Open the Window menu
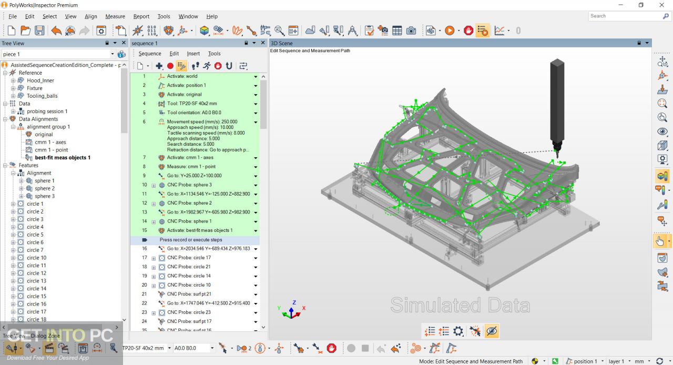Image resolution: width=673 pixels, height=365 pixels. 188,16
